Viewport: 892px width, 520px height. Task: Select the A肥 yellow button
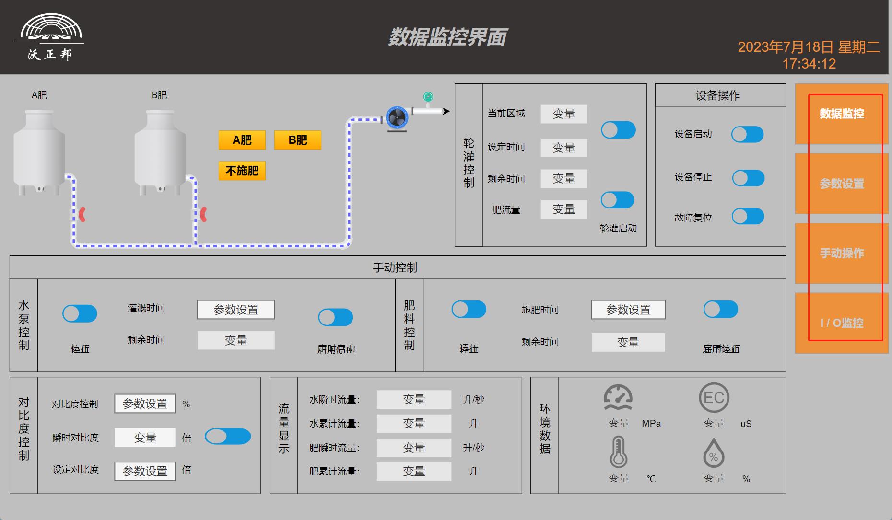pos(242,140)
